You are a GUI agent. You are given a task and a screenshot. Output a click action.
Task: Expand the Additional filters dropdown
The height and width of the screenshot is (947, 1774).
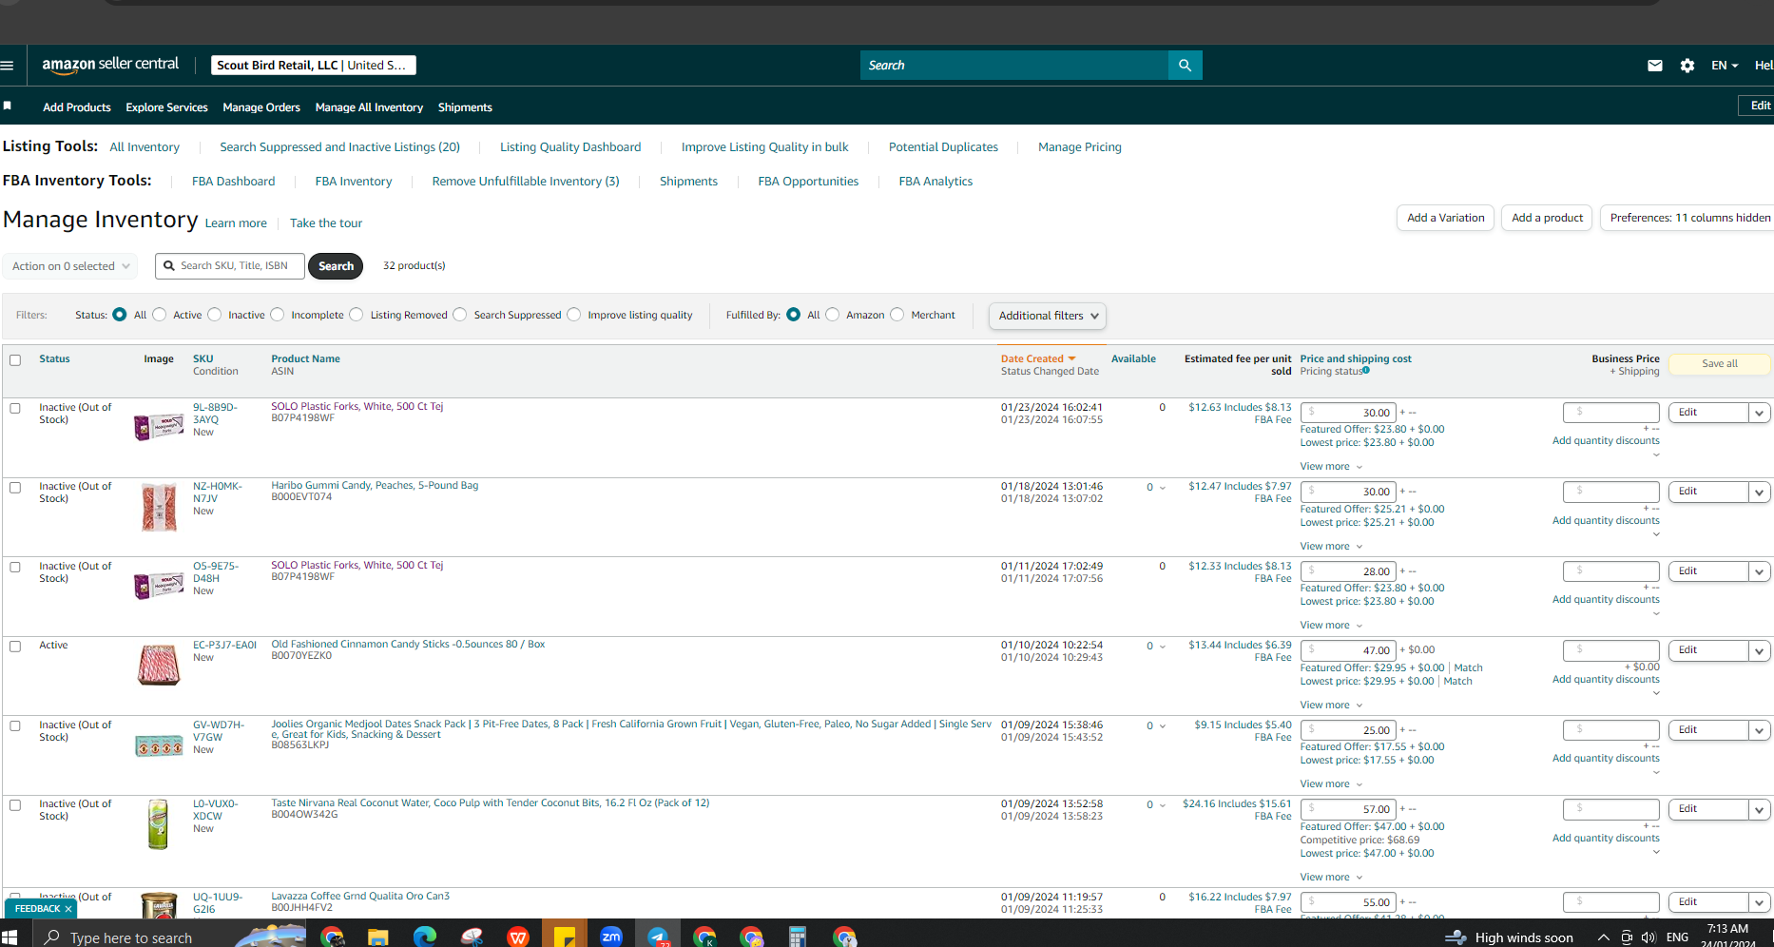pyautogui.click(x=1048, y=316)
